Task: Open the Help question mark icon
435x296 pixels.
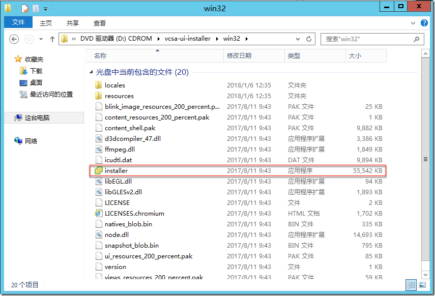Action: [424, 23]
